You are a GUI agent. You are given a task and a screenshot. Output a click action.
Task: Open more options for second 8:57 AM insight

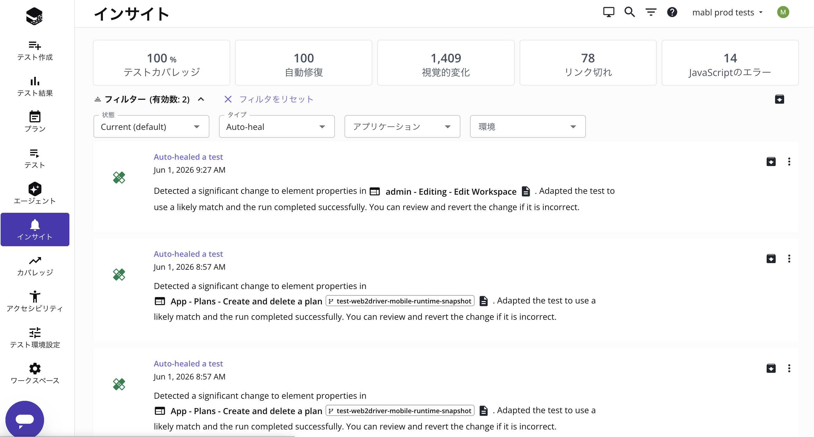coord(789,259)
